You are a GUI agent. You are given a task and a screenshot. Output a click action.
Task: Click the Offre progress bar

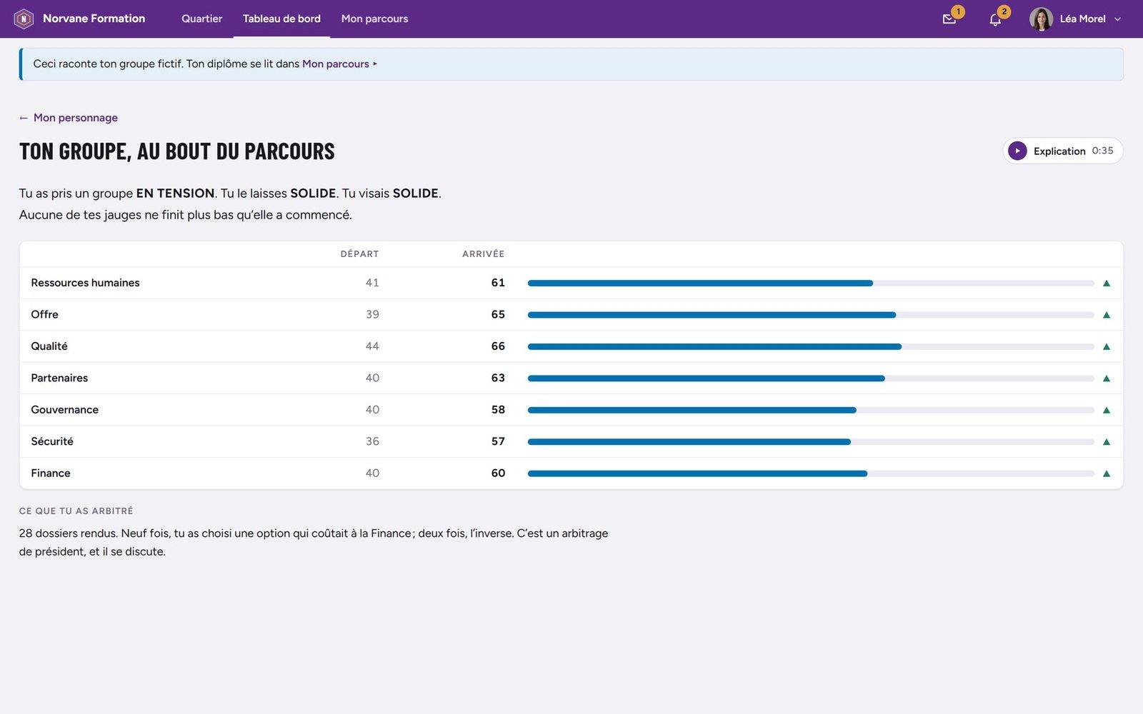(x=811, y=315)
